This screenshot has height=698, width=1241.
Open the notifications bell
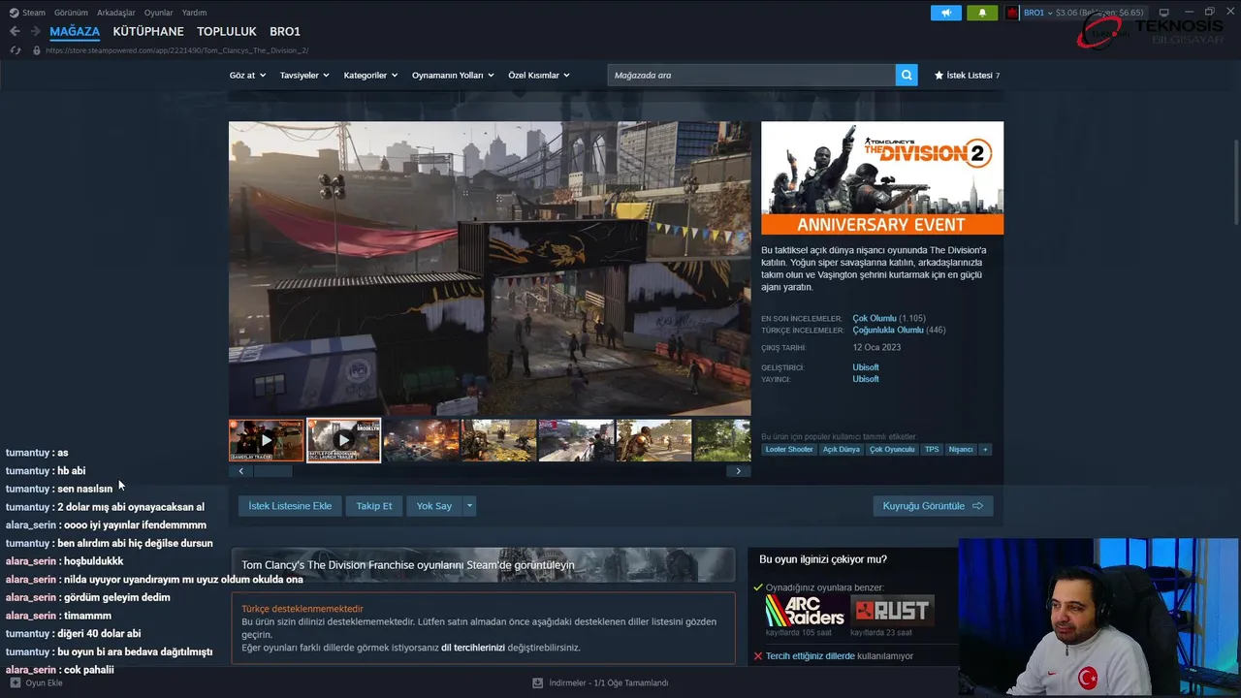[981, 13]
